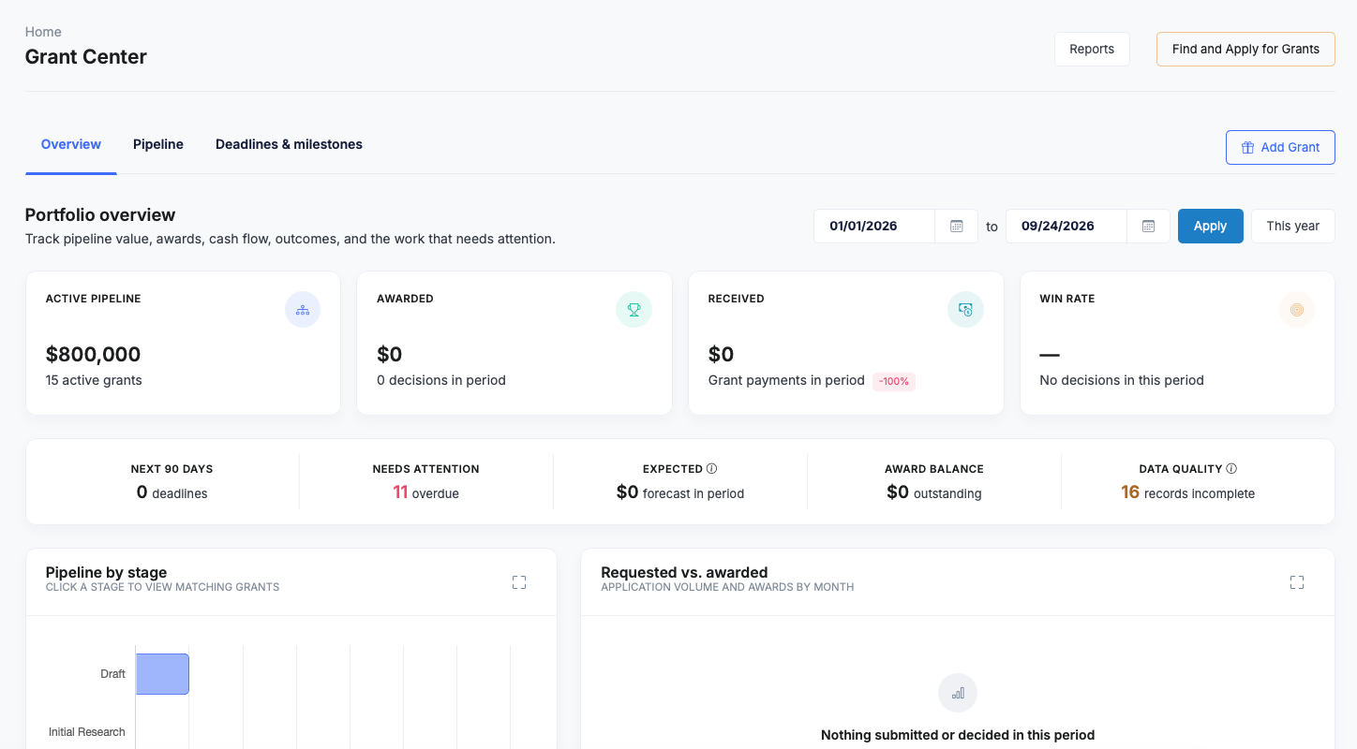Viewport: 1357px width, 749px height.
Task: Click the Win Rate target icon
Action: point(1297,310)
